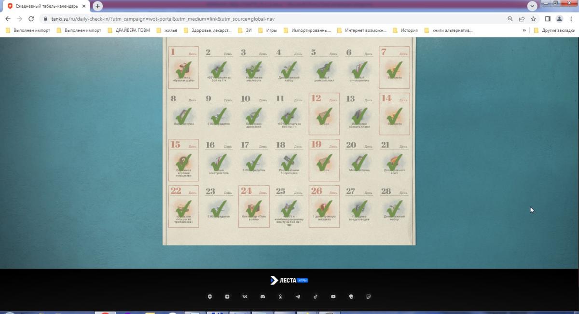Screen dimensions: 579x314
Task: Bookmark this page with the star icon
Action: 533,19
